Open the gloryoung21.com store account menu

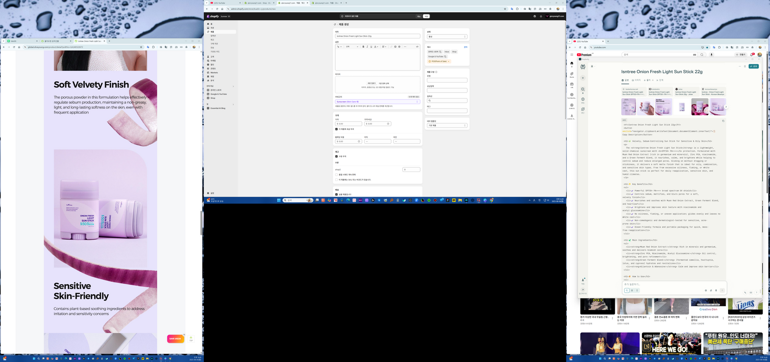(x=555, y=16)
